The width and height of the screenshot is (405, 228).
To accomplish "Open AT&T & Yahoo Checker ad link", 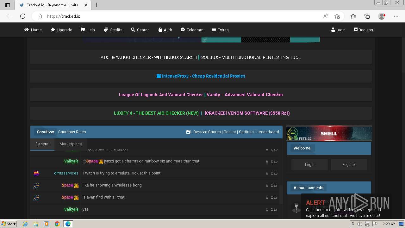I will pos(149,57).
